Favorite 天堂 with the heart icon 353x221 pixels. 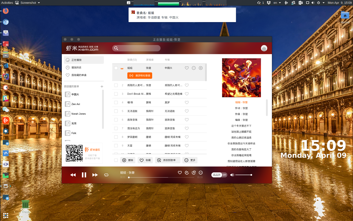point(187,146)
